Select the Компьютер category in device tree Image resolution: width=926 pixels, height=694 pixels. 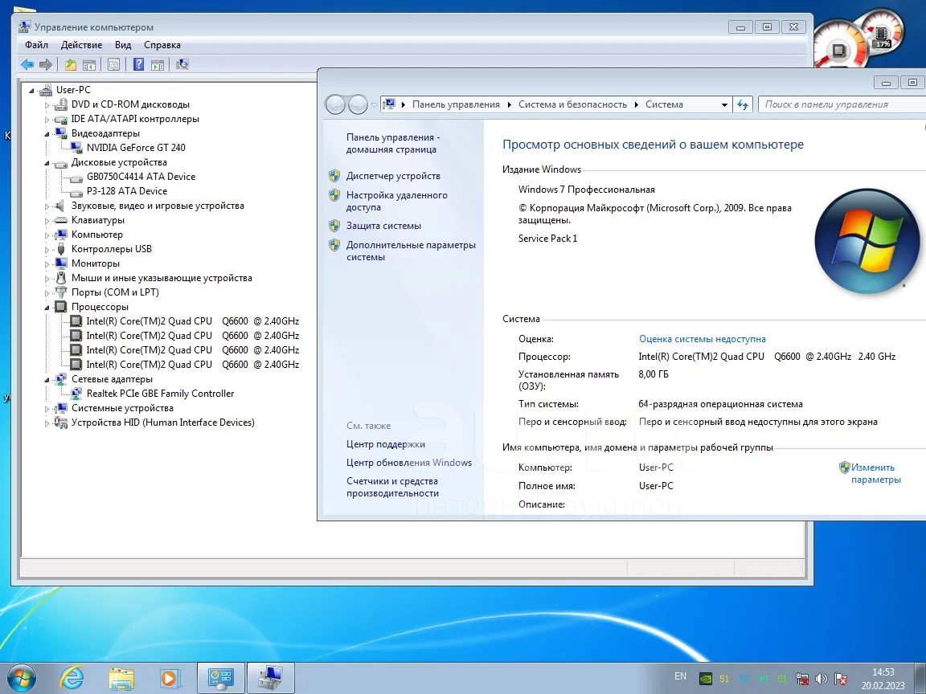pos(96,235)
